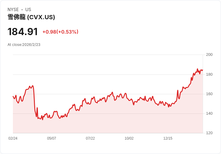Click the At close date text
221x154 pixels.
click(x=24, y=45)
